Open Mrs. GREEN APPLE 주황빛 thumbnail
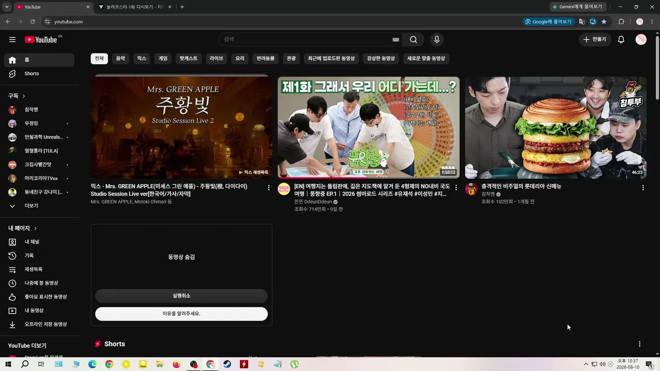Viewport: 660px width, 371px height. pos(181,127)
